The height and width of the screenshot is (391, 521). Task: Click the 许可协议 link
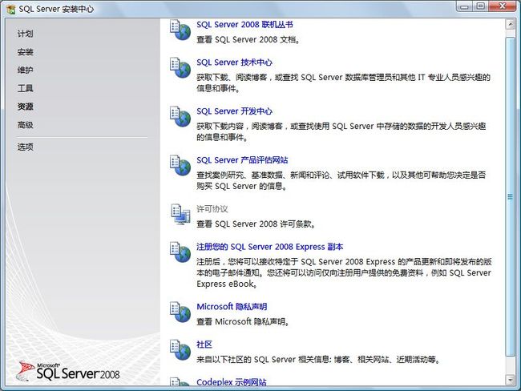[x=212, y=209]
